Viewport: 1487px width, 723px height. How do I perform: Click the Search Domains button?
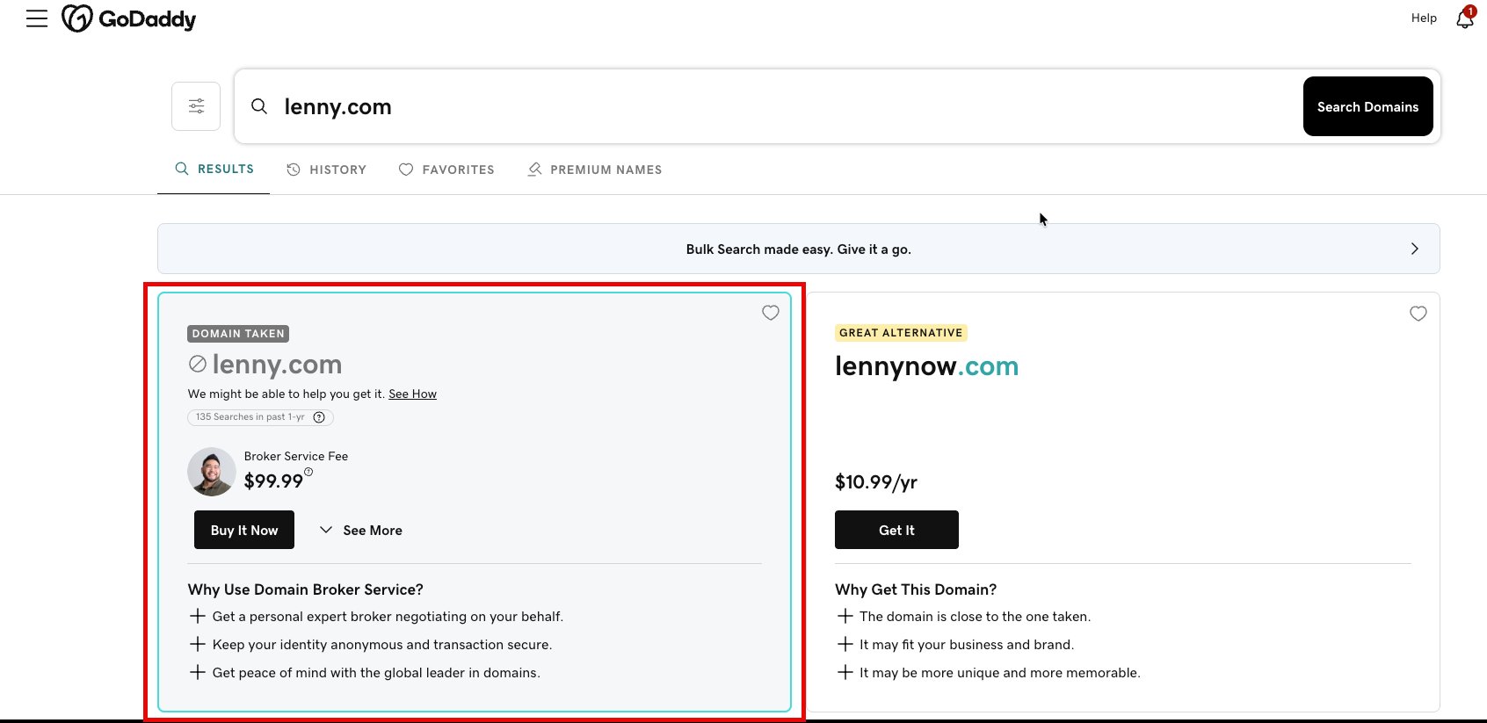(1368, 106)
